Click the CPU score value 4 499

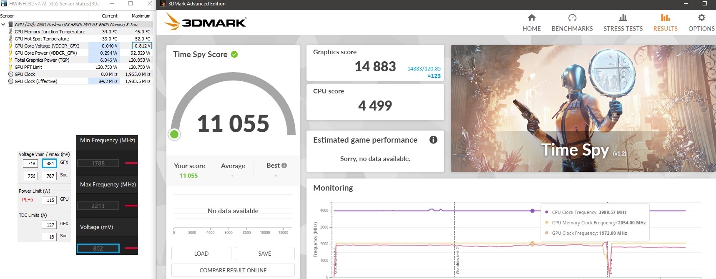coord(375,106)
